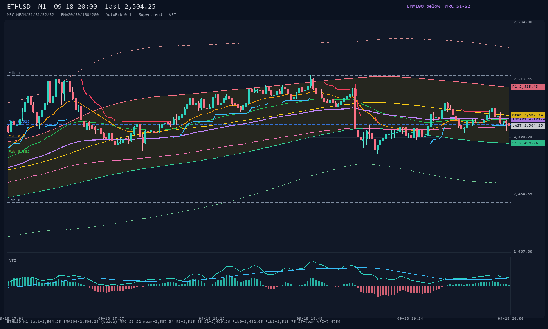The image size is (548, 329).
Task: Click the 09-18 18:13 time axis label
Action: point(212,318)
